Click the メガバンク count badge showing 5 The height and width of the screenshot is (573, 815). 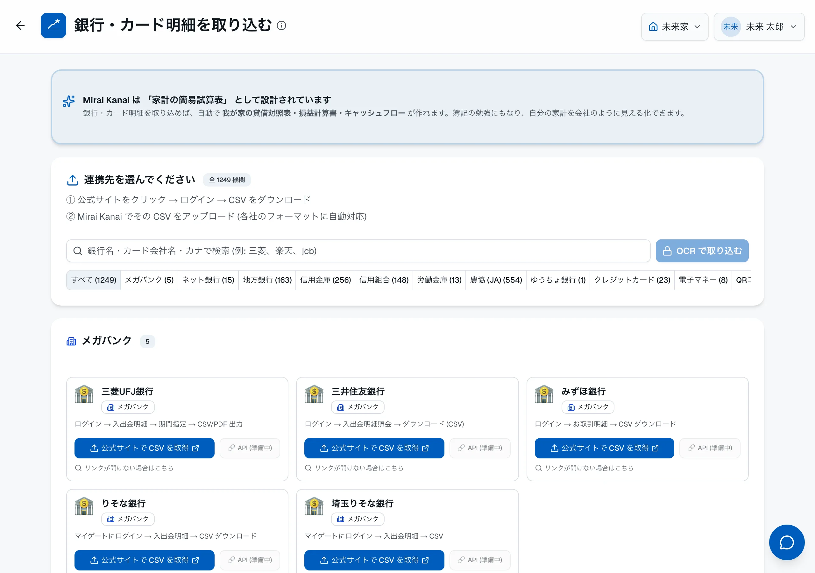(147, 342)
